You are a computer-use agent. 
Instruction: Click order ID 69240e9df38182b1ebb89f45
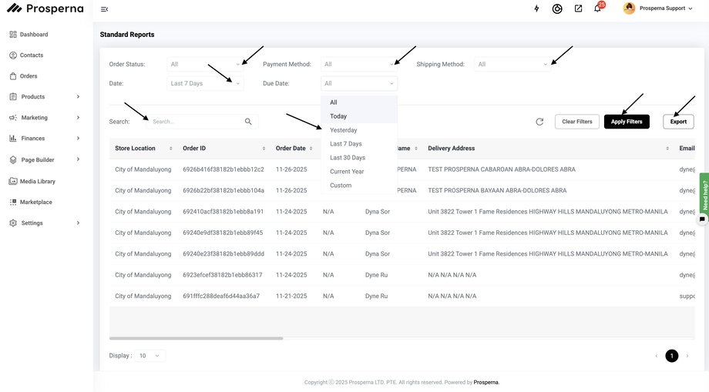[223, 233]
